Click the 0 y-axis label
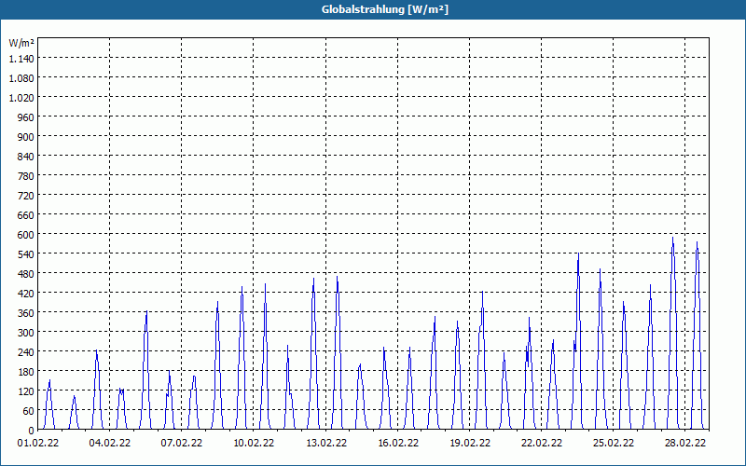This screenshot has height=466, width=746. (x=32, y=430)
